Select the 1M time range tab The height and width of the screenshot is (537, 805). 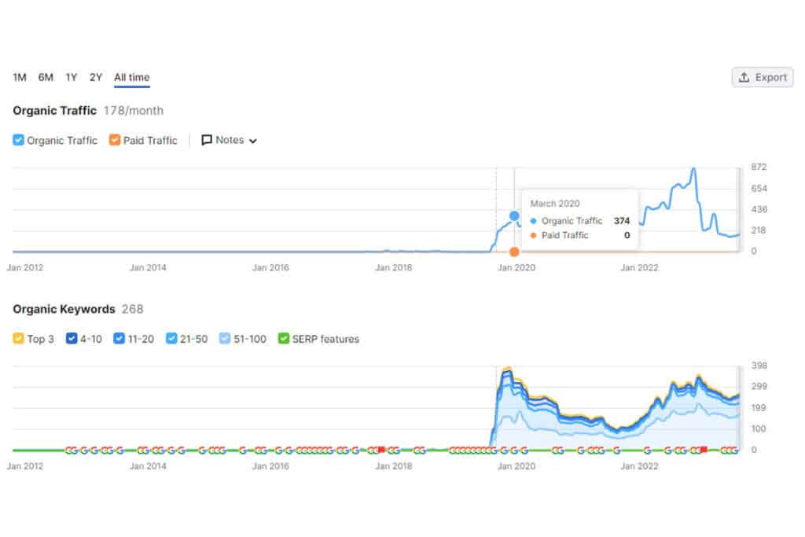pyautogui.click(x=20, y=78)
